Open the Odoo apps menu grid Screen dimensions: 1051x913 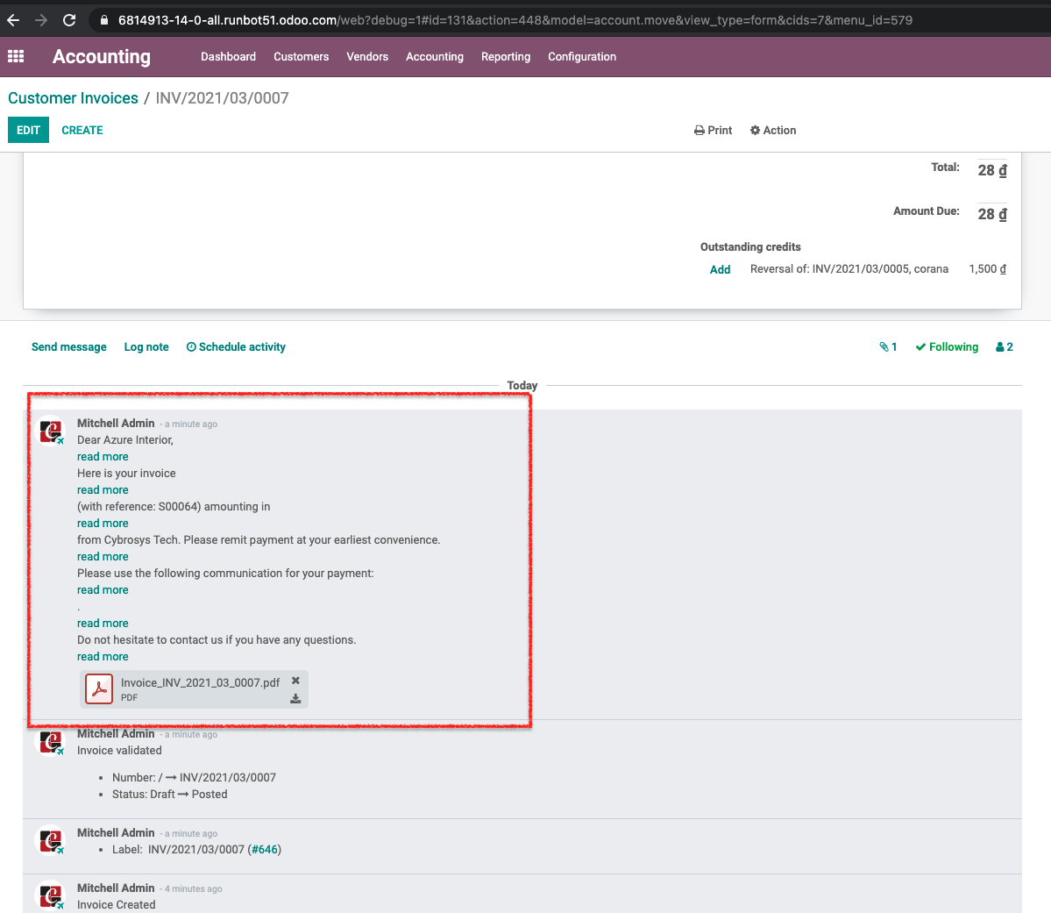(16, 56)
